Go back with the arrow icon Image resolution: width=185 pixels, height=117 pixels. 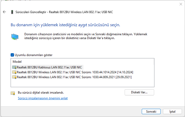click(x=4, y=12)
